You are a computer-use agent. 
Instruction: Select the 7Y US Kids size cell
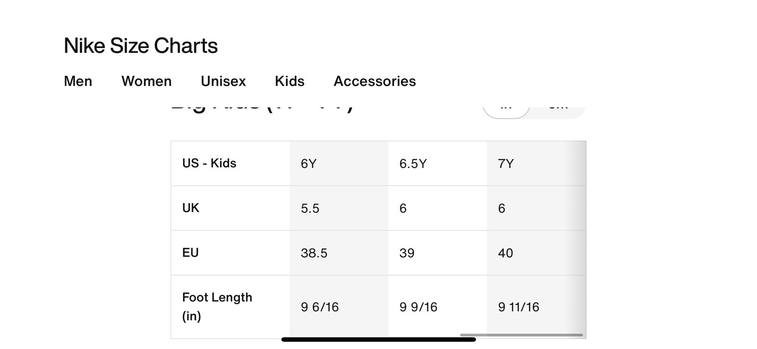click(537, 163)
